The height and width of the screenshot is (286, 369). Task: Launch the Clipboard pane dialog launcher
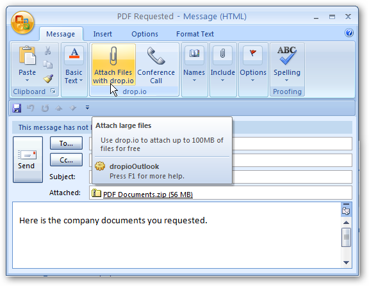point(53,91)
